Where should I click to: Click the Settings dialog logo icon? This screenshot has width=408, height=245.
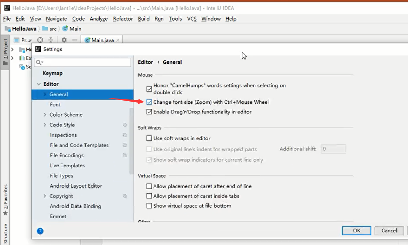click(38, 49)
